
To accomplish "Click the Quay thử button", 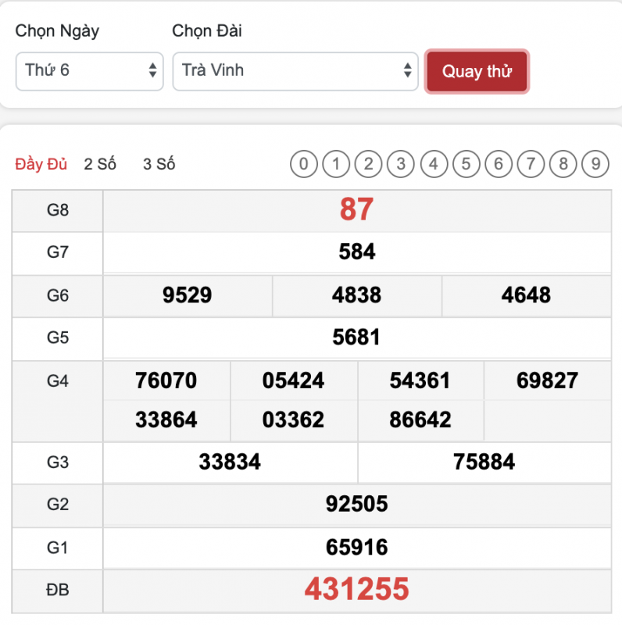I will pyautogui.click(x=477, y=72).
